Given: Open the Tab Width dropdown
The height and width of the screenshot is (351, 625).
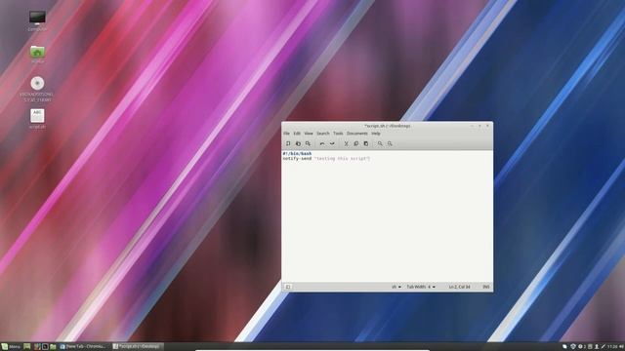Looking at the screenshot, I should click(421, 287).
